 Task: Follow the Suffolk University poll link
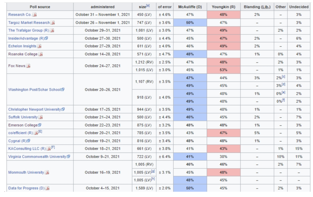23,117
